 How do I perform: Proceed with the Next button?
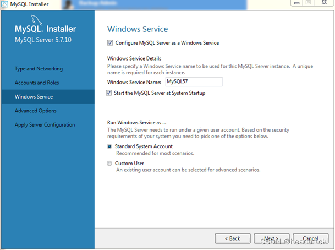click(272, 238)
